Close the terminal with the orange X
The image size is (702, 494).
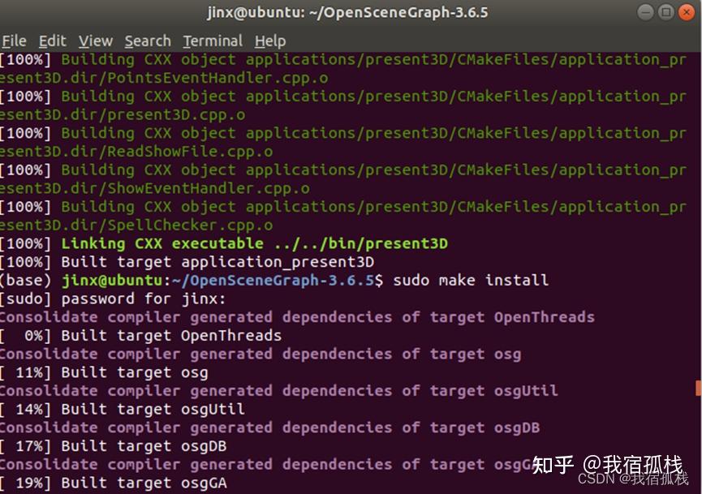pos(687,12)
